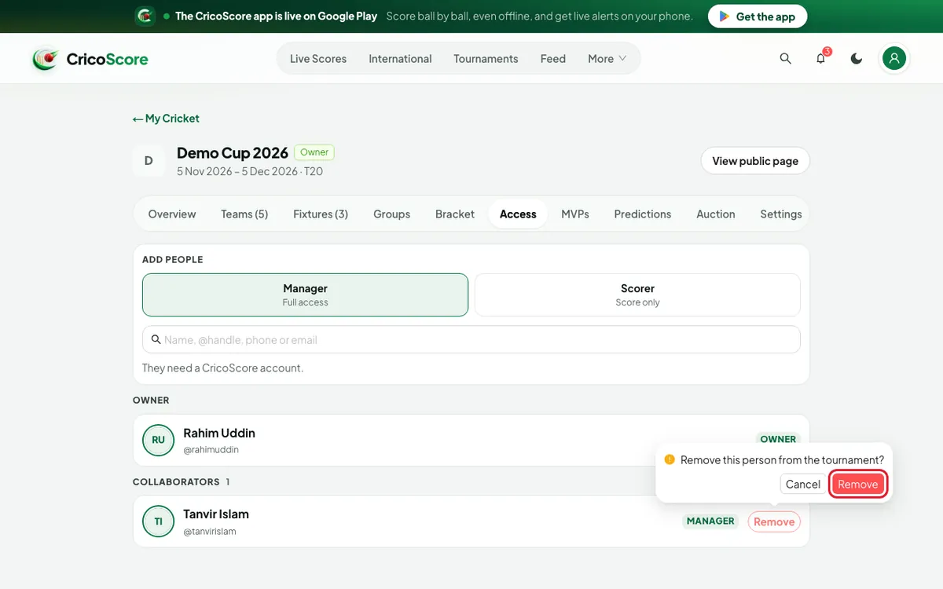The image size is (943, 589).
Task: Click Remove beside Tanvir Islam's Manager badge
Action: tap(774, 521)
